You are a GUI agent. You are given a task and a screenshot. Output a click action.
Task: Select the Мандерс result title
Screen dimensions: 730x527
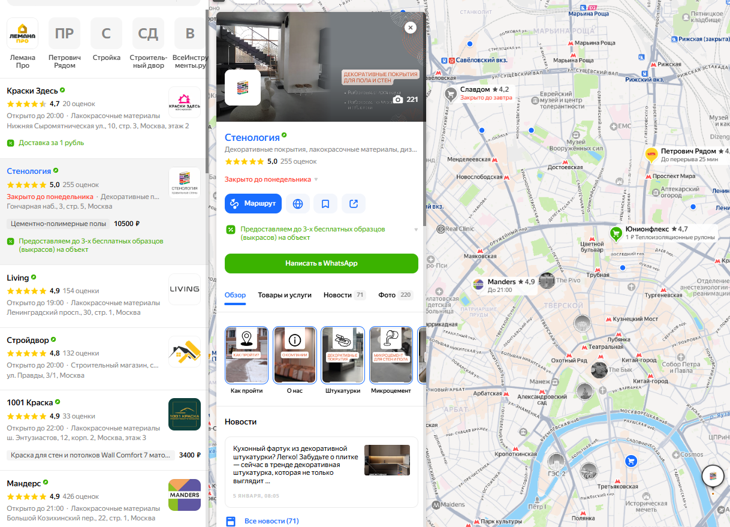coord(24,483)
